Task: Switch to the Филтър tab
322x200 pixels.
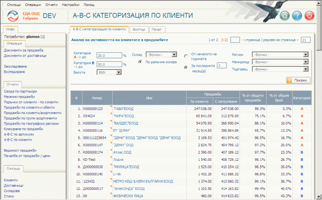Action: 139,30
